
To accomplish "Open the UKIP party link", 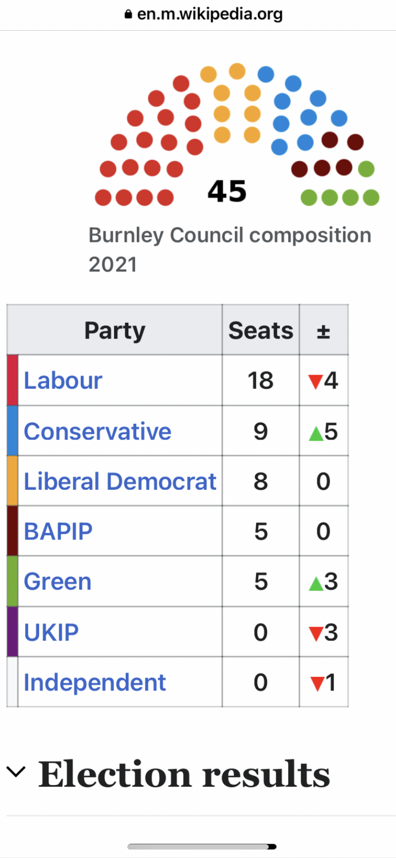I will [x=51, y=632].
